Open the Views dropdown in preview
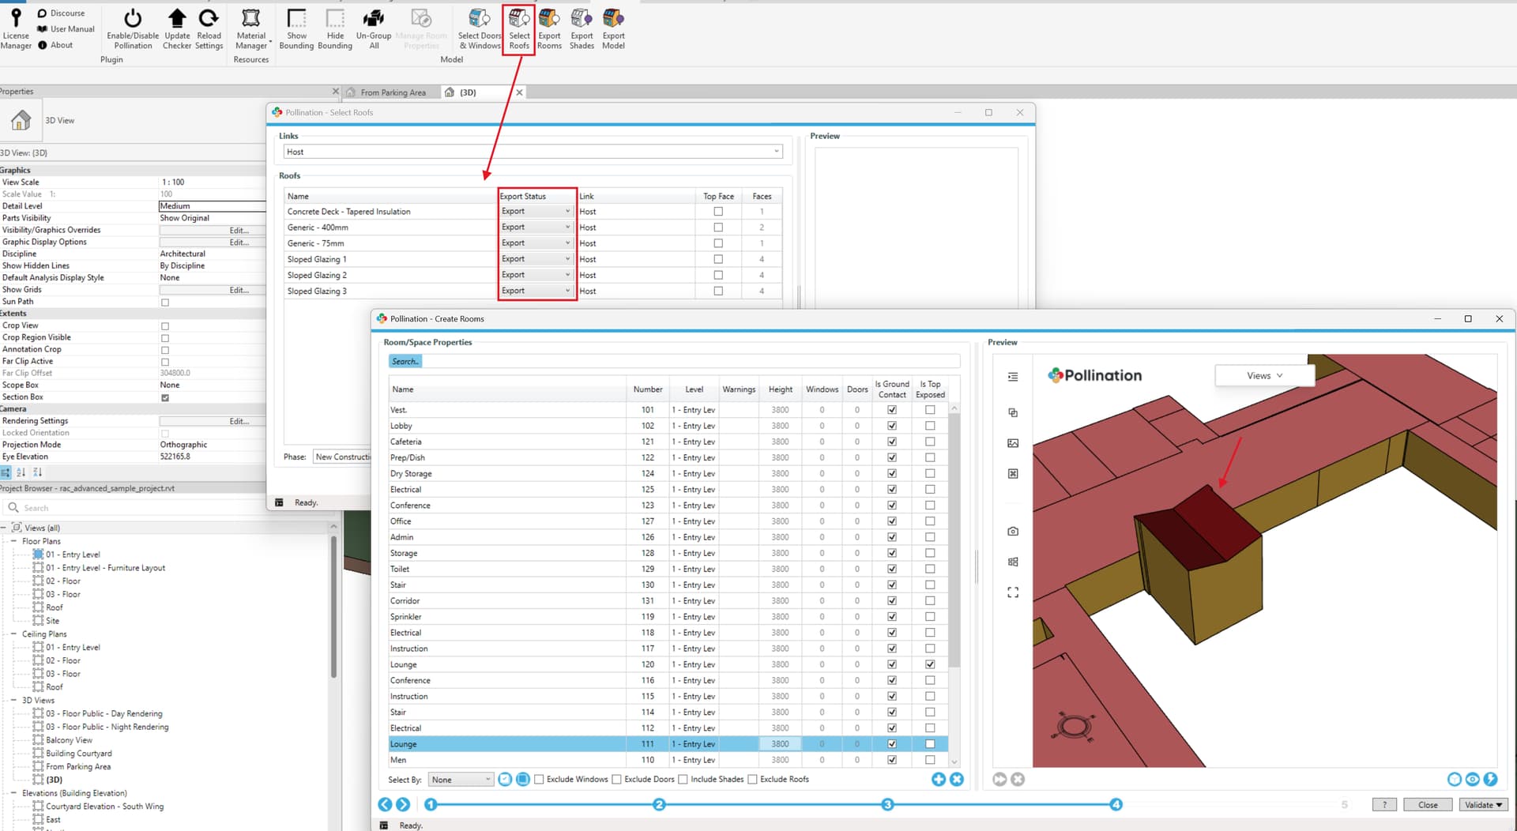 tap(1264, 376)
